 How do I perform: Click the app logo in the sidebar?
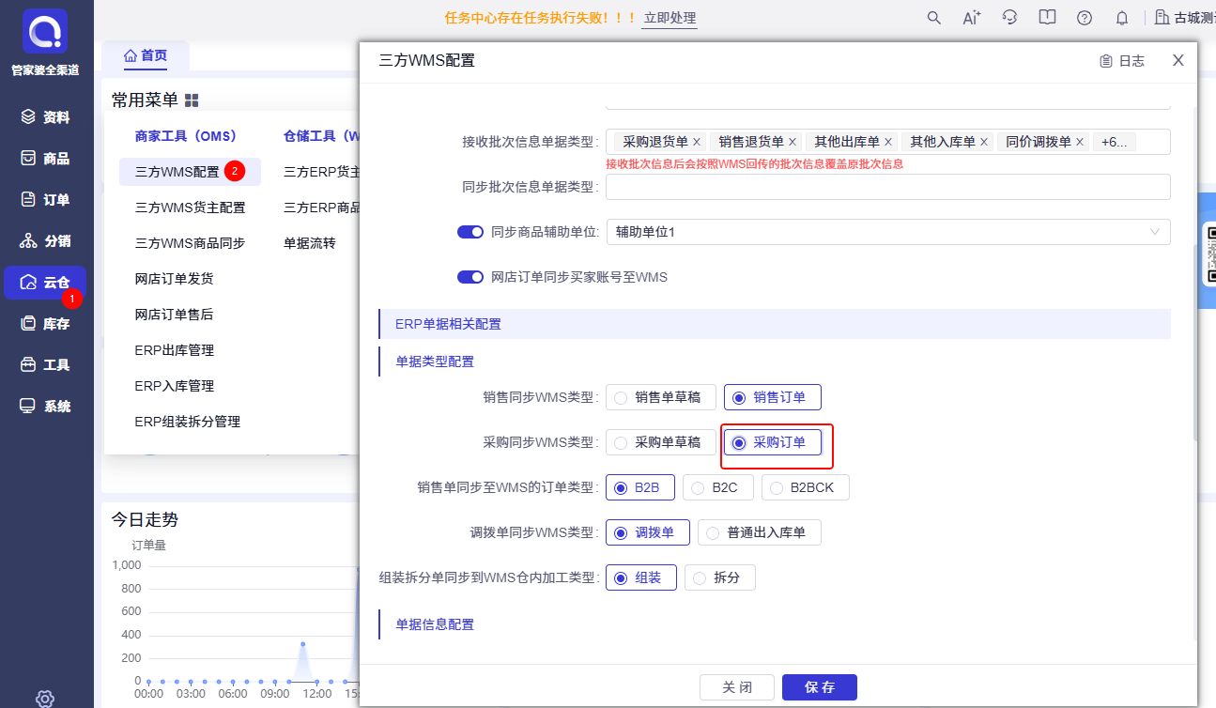(x=46, y=31)
